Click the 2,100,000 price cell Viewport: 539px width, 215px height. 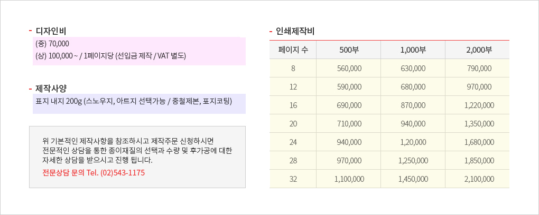(x=478, y=179)
